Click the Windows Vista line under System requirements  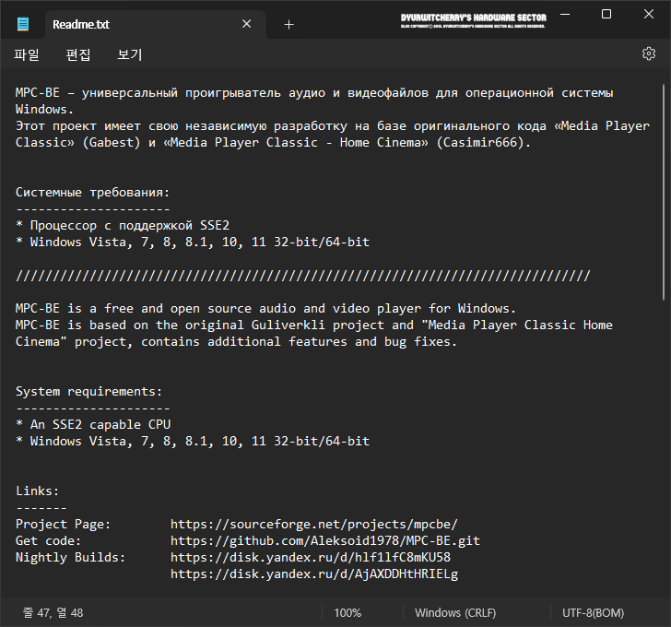(192, 442)
